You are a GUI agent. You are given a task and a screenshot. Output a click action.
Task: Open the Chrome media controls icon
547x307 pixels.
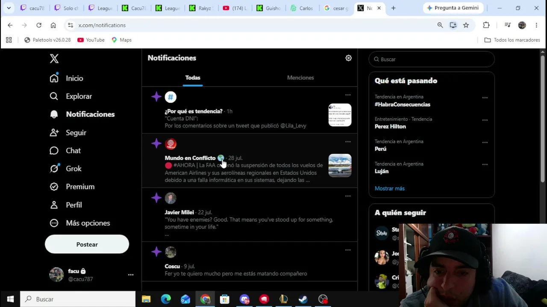508,25
